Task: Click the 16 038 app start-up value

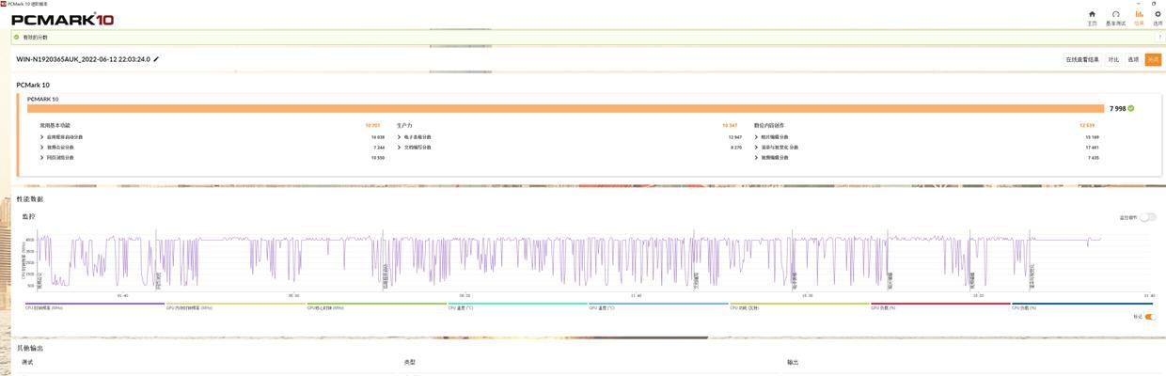Action: click(378, 136)
